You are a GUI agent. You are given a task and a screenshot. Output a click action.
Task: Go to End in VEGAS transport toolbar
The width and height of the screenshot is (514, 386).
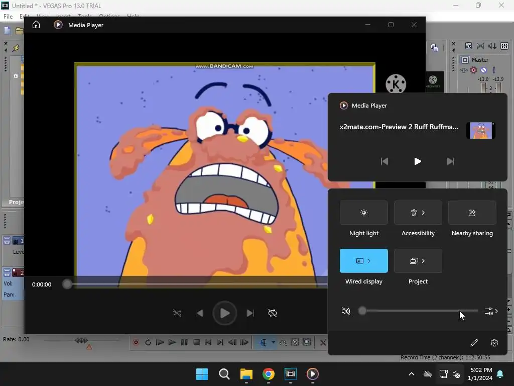point(220,342)
